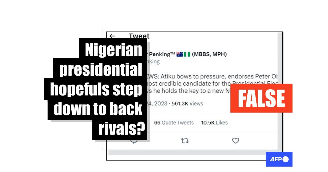
Task: Retweet using the retweet arrows icon
Action: 185,141
